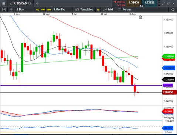This screenshot has height=135, width=177.
Task: Select the 1W range shortcut
Action: pos(43,10)
